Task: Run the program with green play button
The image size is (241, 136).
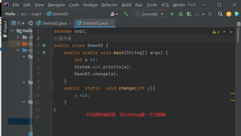Action: pyautogui.click(x=172, y=14)
